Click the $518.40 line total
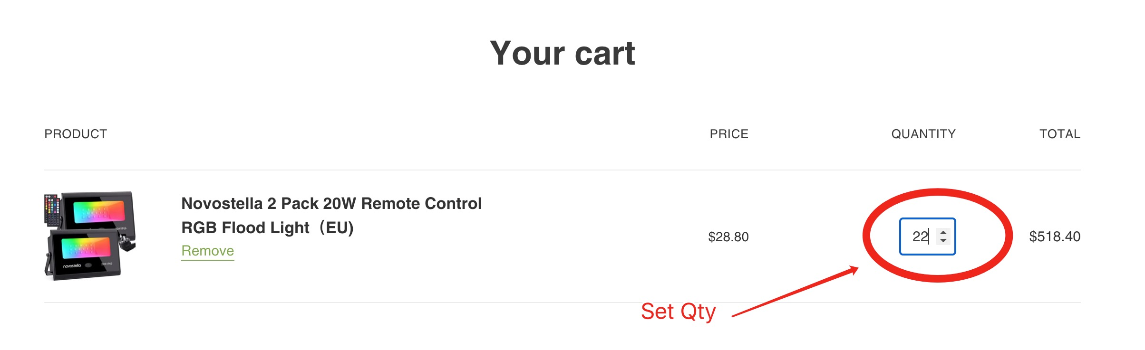This screenshot has width=1145, height=350. coord(1055,236)
